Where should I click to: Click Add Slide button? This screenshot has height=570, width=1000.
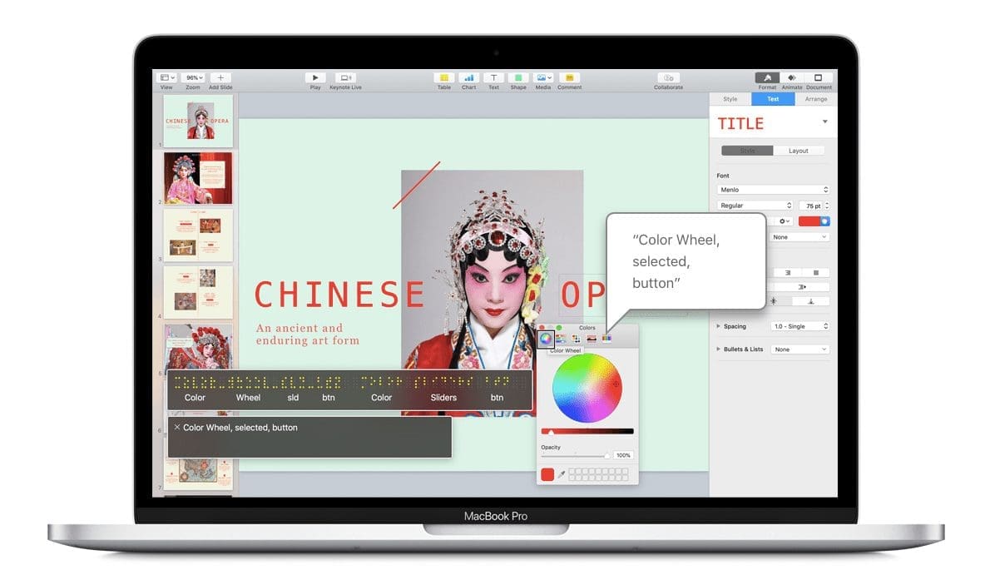click(220, 77)
